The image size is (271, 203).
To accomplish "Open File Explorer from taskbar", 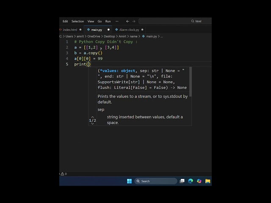I will click(x=207, y=181).
